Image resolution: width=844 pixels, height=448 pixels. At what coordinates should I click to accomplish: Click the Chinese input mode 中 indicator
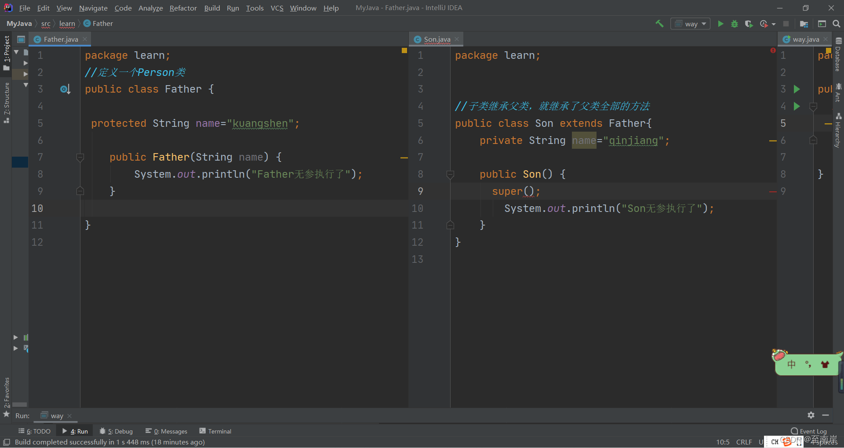[x=792, y=364]
